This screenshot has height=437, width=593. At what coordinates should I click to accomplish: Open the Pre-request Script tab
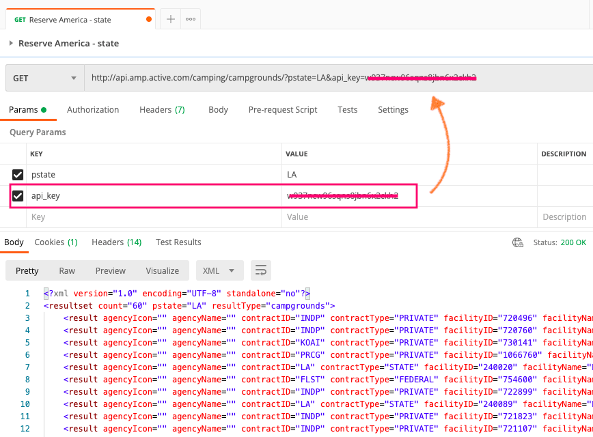[283, 110]
